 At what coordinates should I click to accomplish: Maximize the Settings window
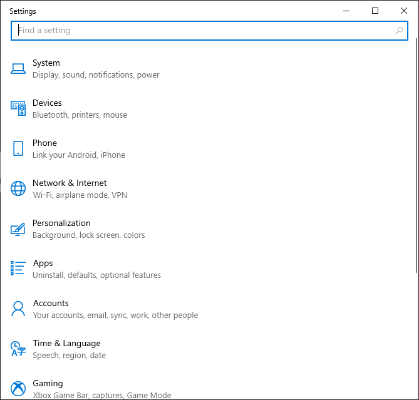pyautogui.click(x=375, y=11)
